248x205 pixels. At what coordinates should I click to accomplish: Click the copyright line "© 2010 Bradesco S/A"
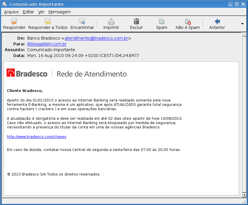coord(26,174)
